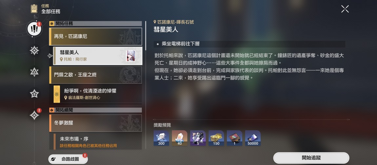Expand the 再見，匹諾康尼 mission group
The width and height of the screenshot is (377, 165).
pos(95,37)
